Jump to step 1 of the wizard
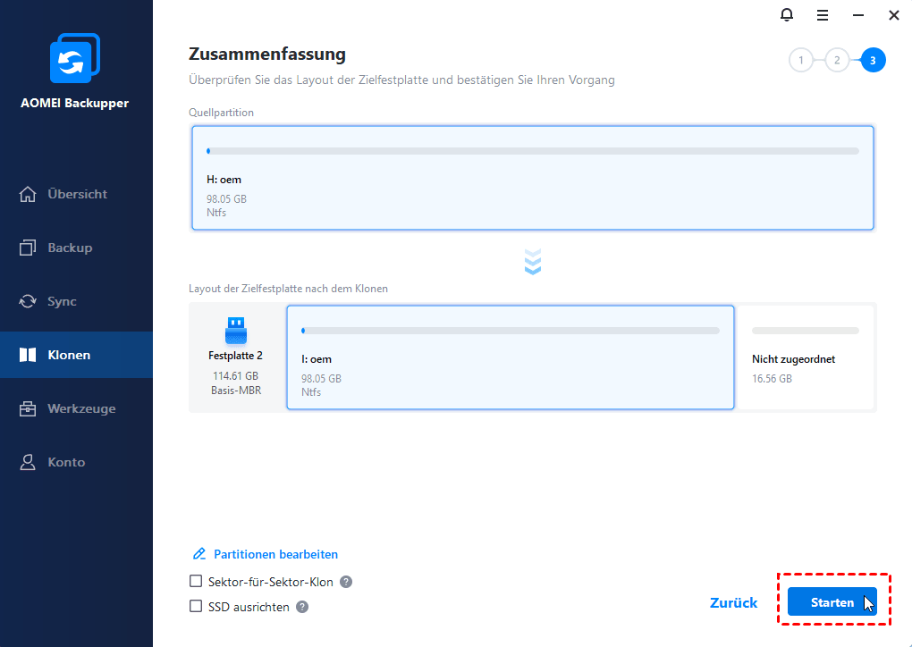Image resolution: width=912 pixels, height=647 pixels. click(801, 61)
